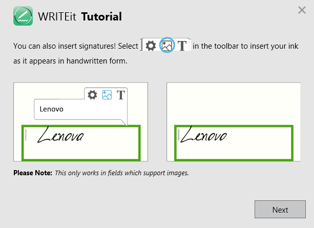
Task: Click the text cursor line in left handwriting box
Action: coord(27,136)
